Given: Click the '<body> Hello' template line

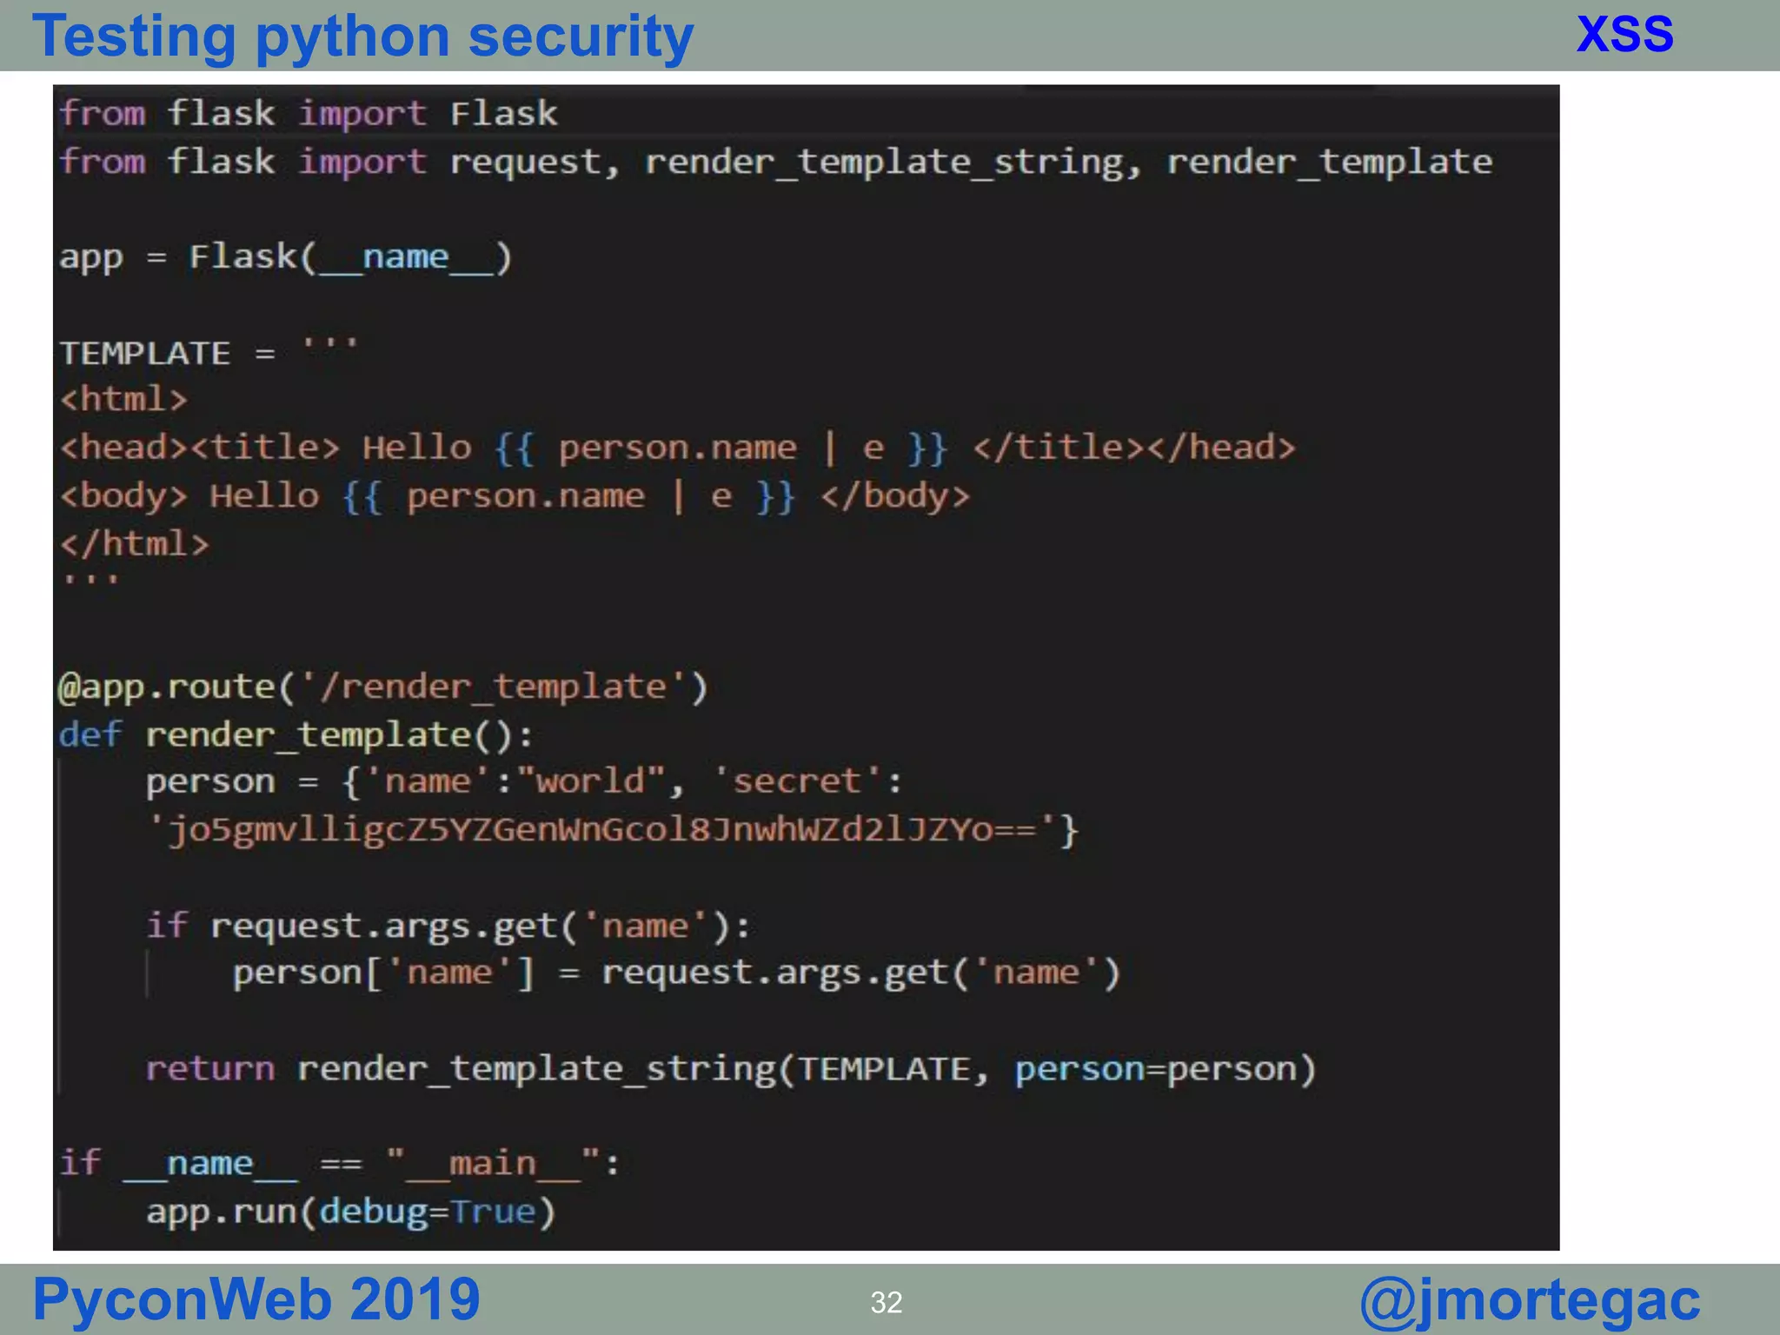Looking at the screenshot, I should click(515, 496).
